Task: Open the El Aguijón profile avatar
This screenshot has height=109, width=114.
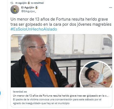Action: tap(15, 9)
